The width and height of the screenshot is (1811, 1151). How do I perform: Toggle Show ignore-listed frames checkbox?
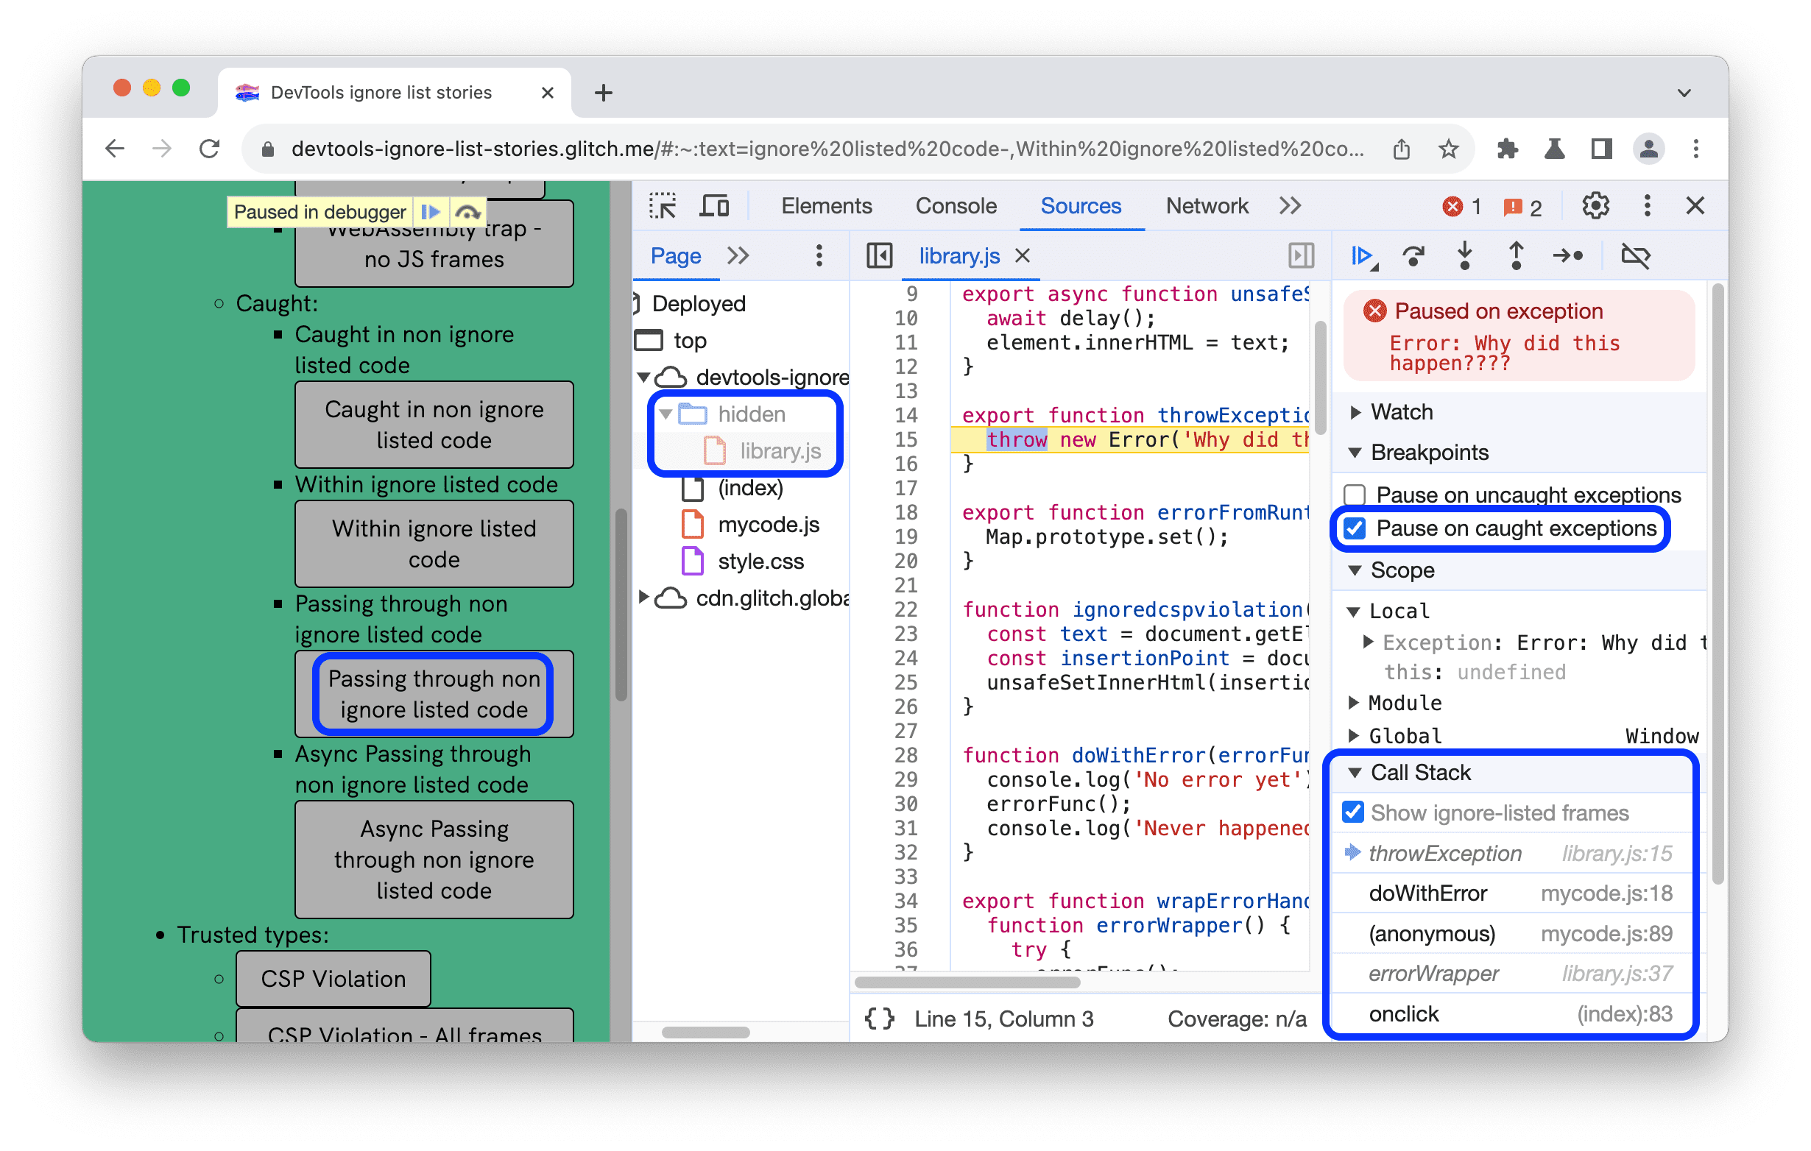coord(1357,812)
